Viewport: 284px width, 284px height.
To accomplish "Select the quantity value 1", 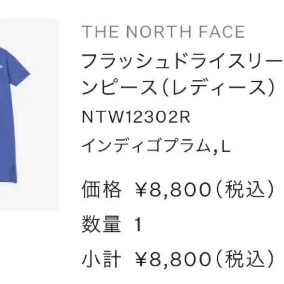I will [x=138, y=224].
